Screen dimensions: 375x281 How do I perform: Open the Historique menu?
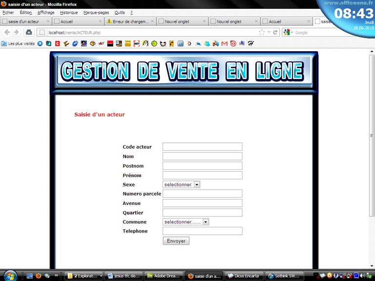tap(69, 12)
